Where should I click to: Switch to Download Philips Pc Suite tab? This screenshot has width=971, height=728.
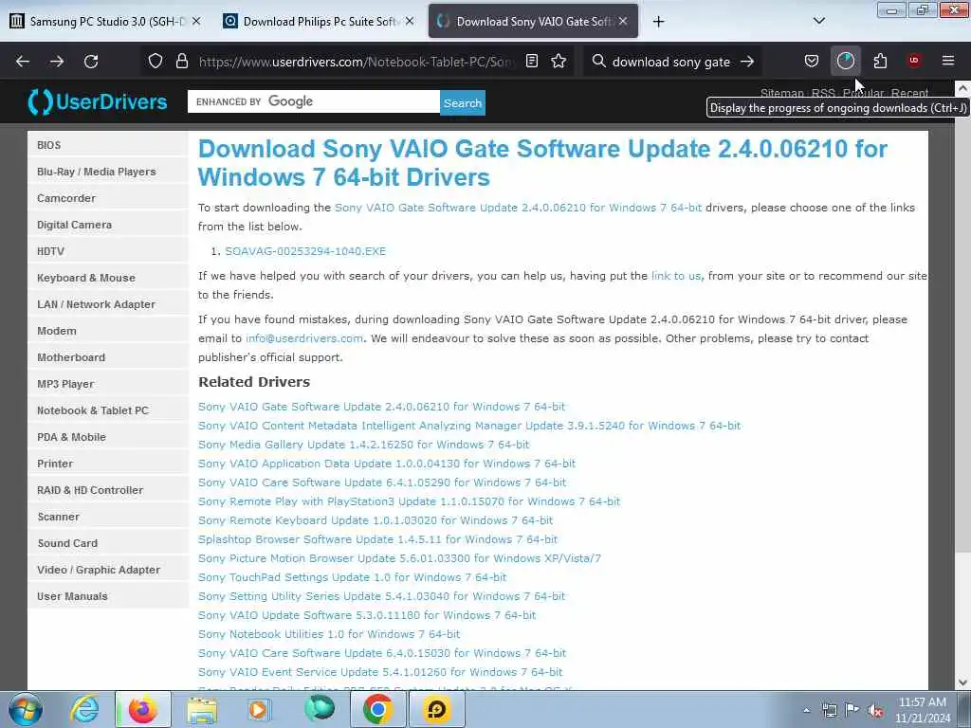(320, 22)
